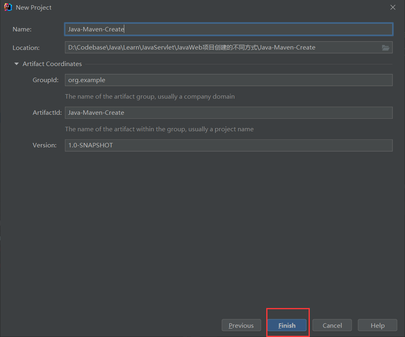Collapse the Artifact Coordinates disclosure triangle
Screen dimensions: 405x337
point(17,64)
